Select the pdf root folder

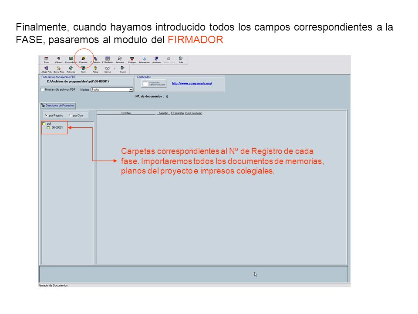47,123
